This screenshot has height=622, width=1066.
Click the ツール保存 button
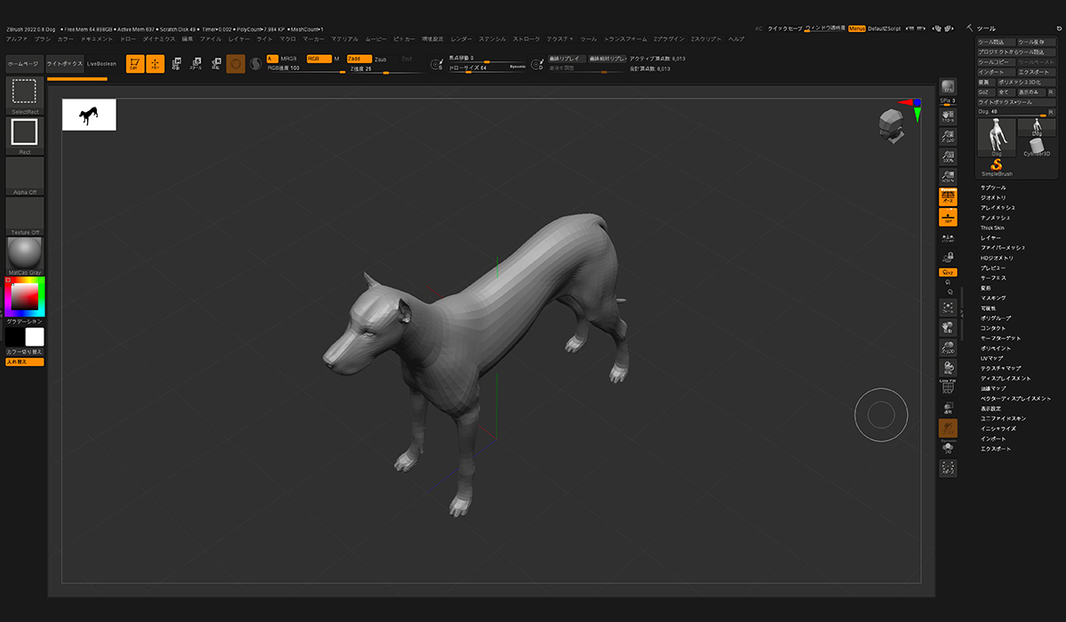1036,42
